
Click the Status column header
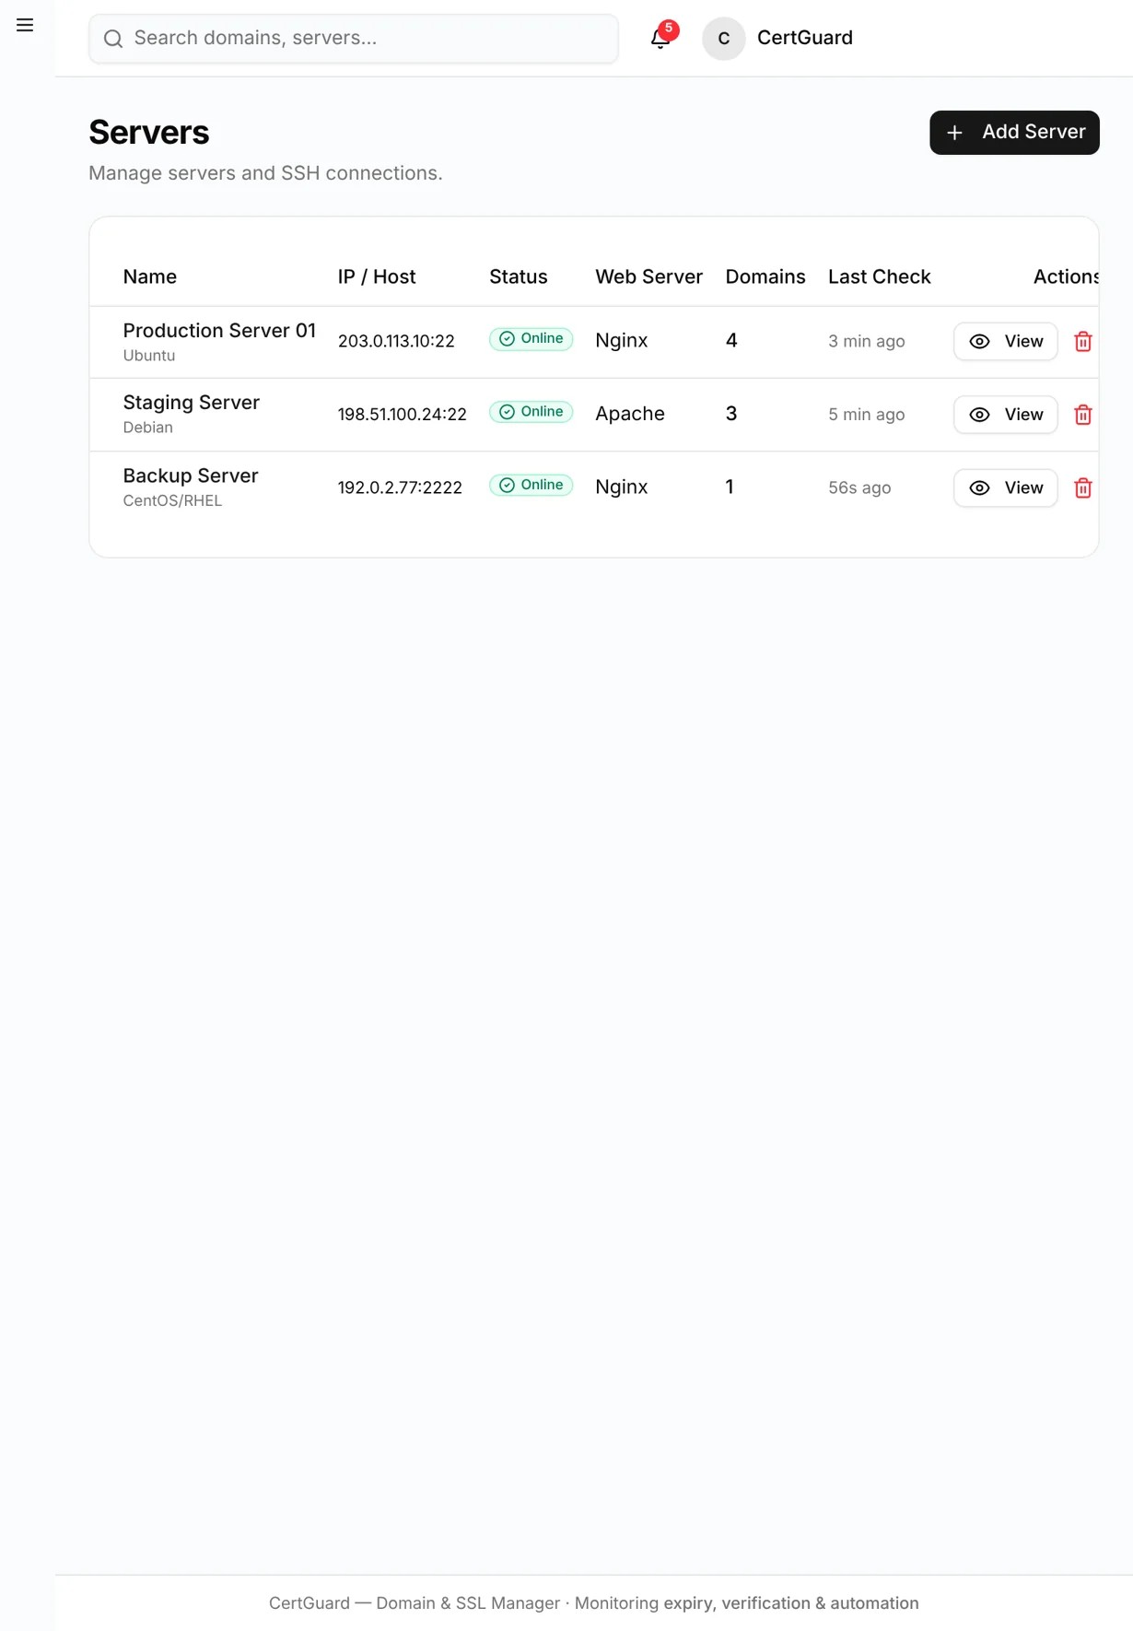coord(518,276)
